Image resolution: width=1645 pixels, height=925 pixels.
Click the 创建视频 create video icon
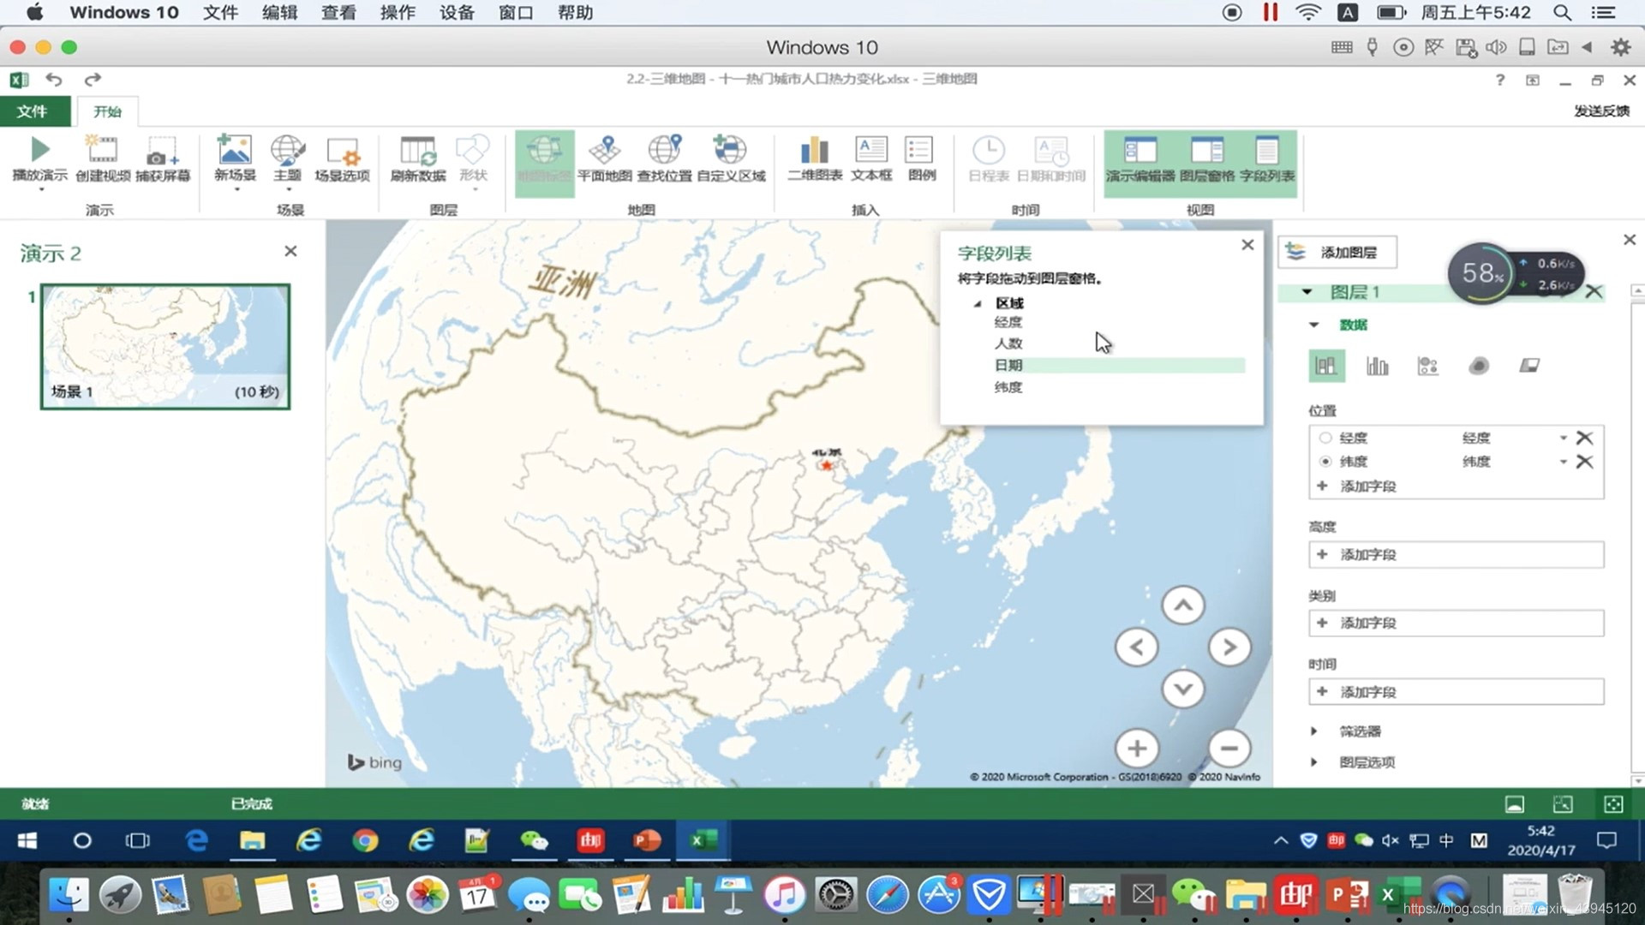[102, 151]
